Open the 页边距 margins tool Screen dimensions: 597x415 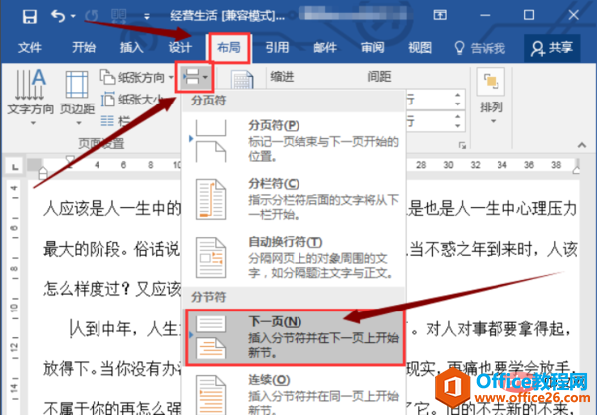click(77, 98)
